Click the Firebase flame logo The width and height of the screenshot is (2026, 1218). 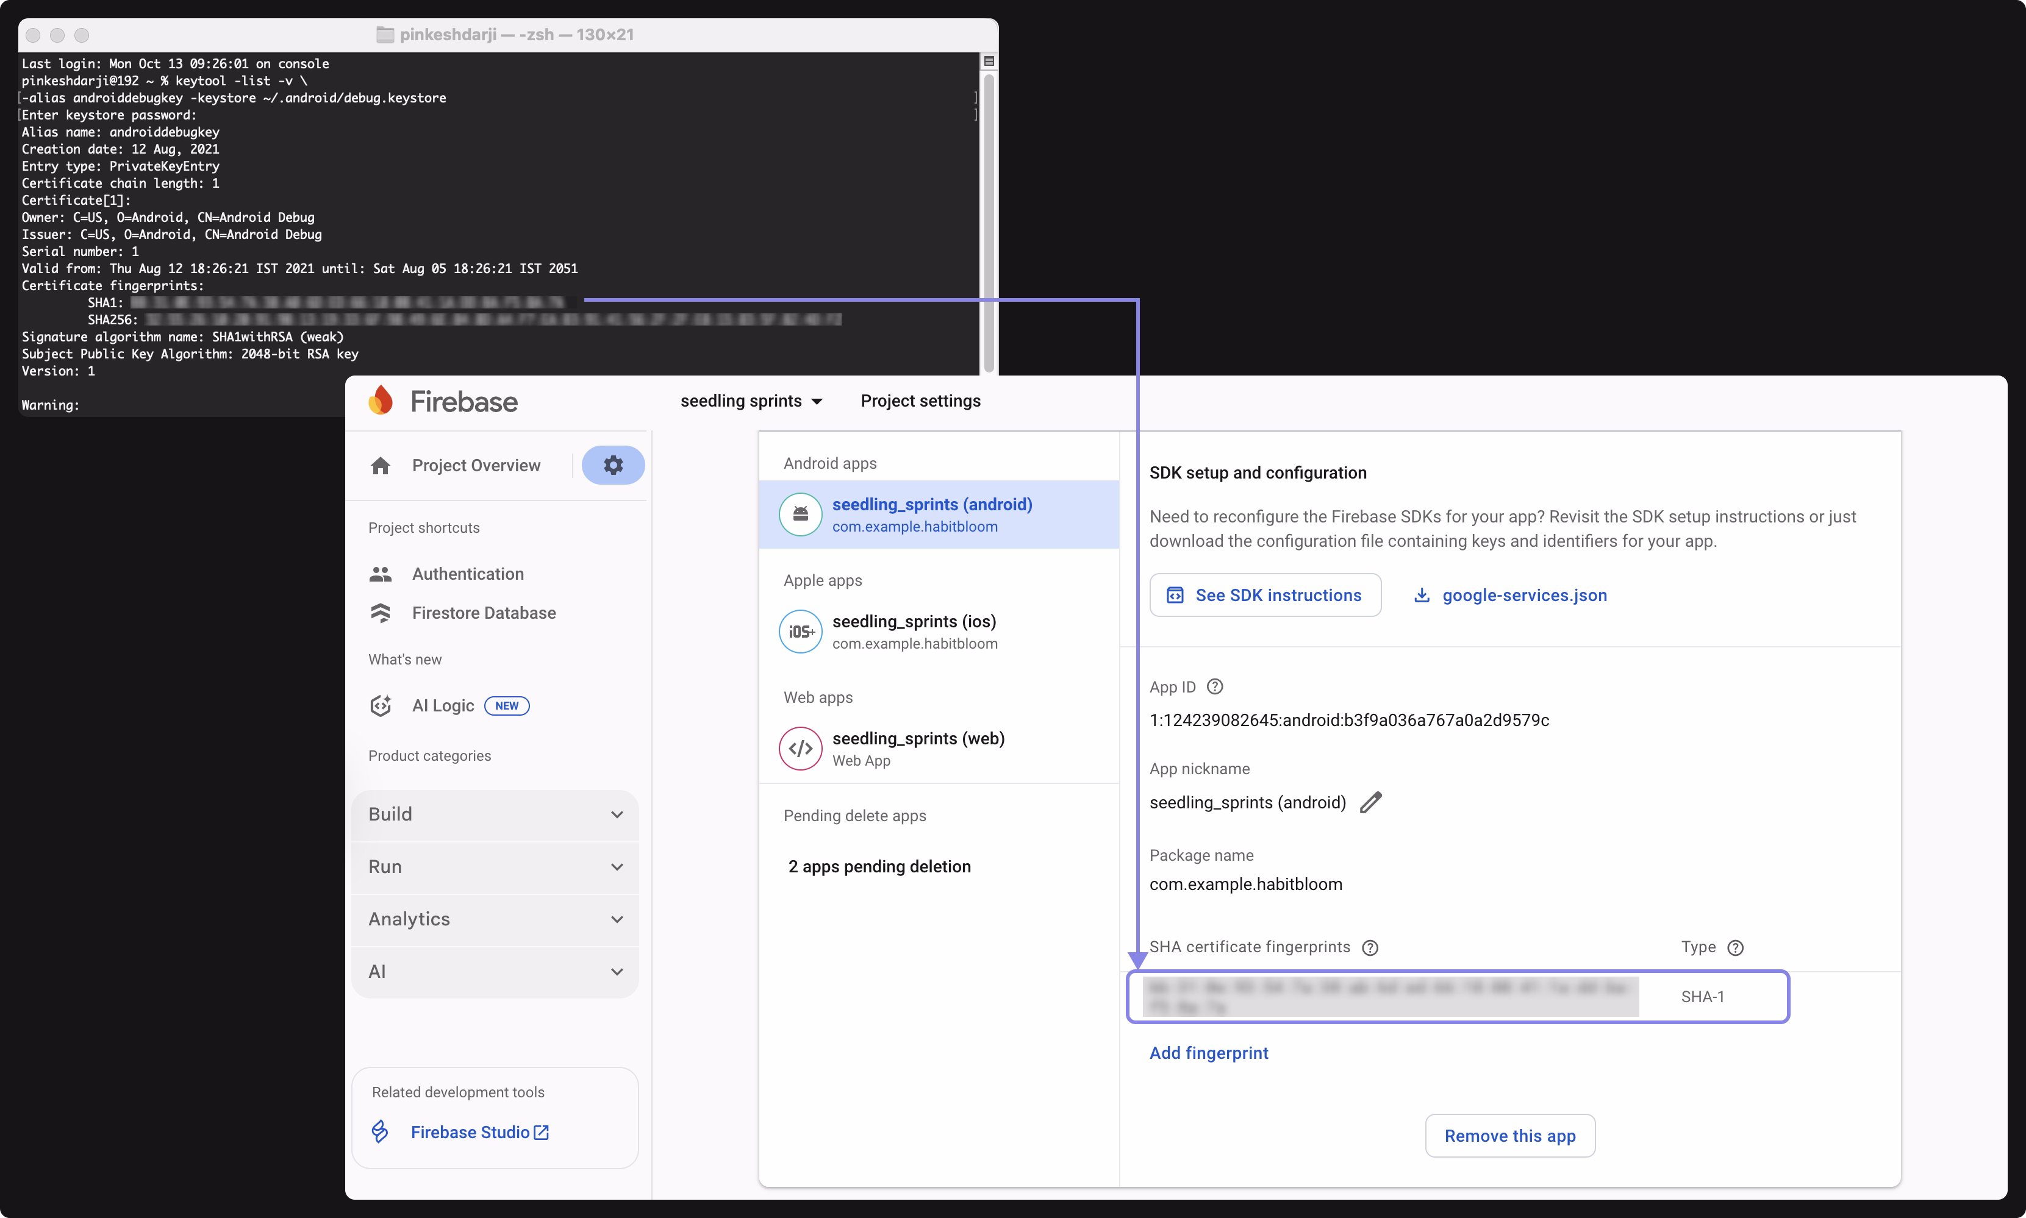[380, 401]
